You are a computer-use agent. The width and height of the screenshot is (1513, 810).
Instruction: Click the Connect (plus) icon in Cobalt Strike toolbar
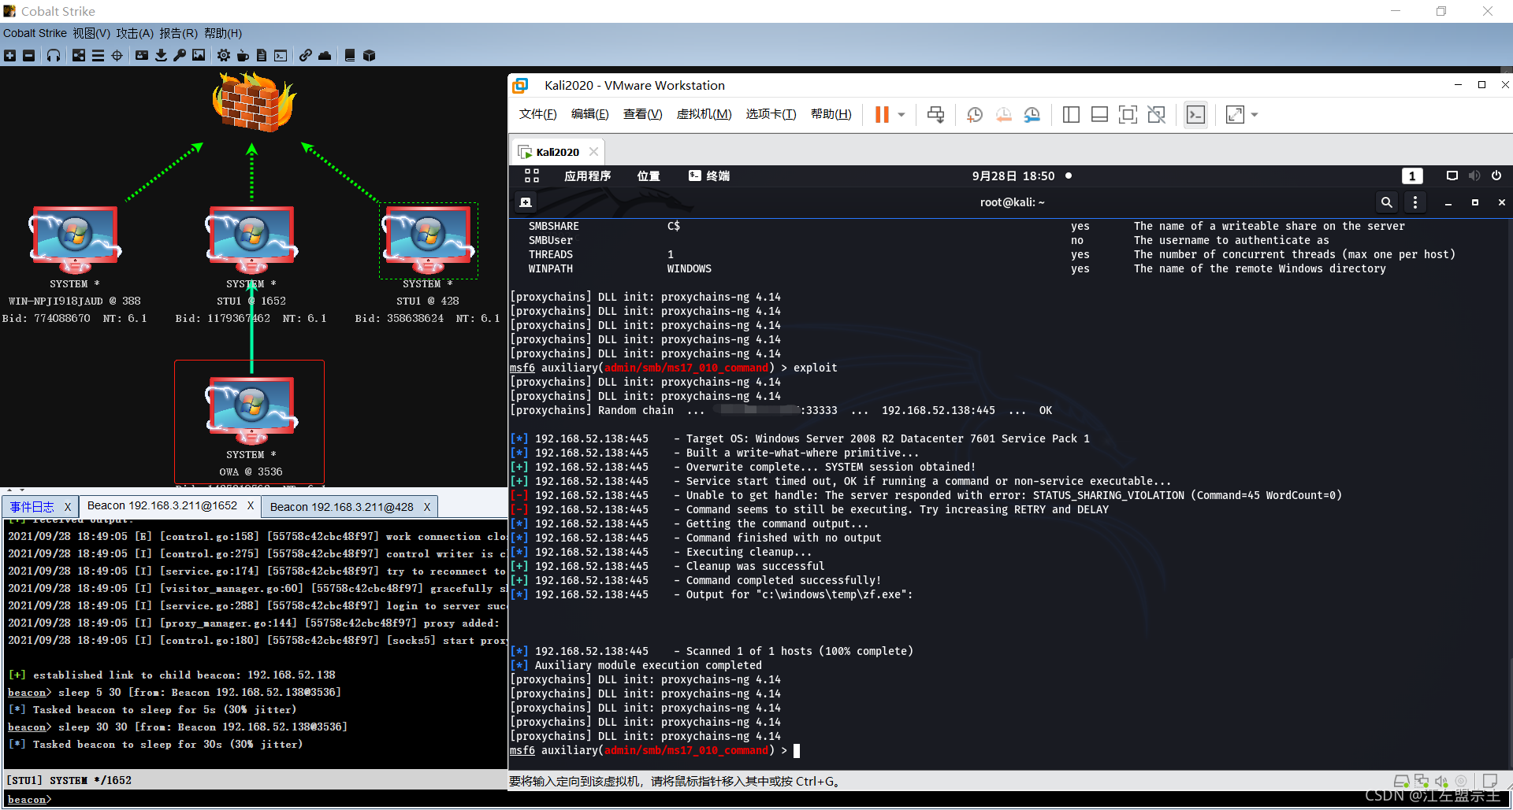coord(9,55)
